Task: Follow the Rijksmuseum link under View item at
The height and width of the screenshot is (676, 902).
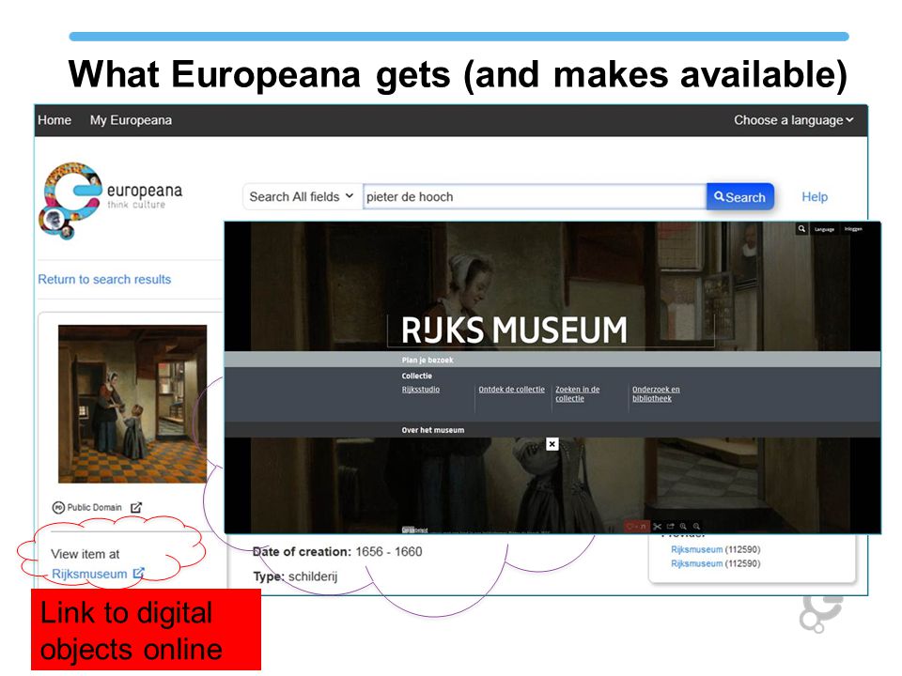Action: 89,574
